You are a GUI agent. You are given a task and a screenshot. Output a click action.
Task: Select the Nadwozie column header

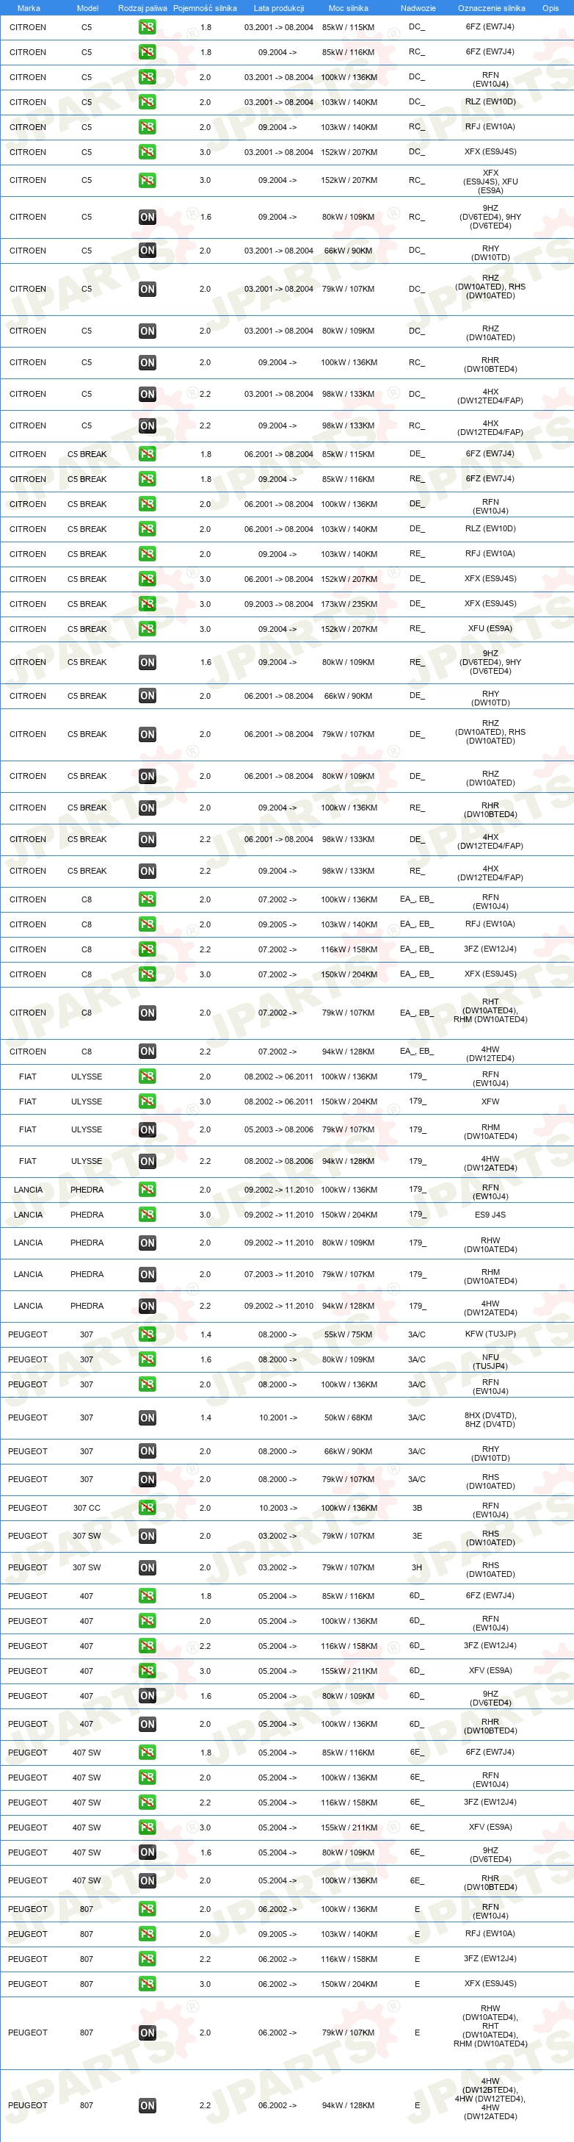418,8
